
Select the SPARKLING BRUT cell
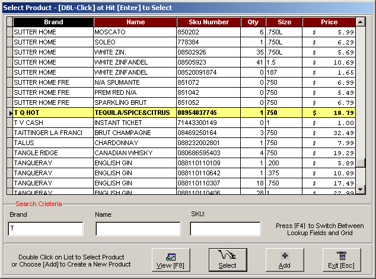(x=135, y=102)
